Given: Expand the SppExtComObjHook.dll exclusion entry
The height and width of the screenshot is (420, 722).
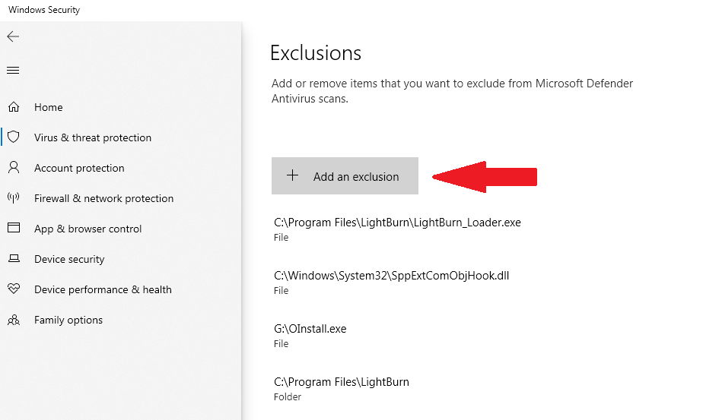Looking at the screenshot, I should click(x=391, y=283).
